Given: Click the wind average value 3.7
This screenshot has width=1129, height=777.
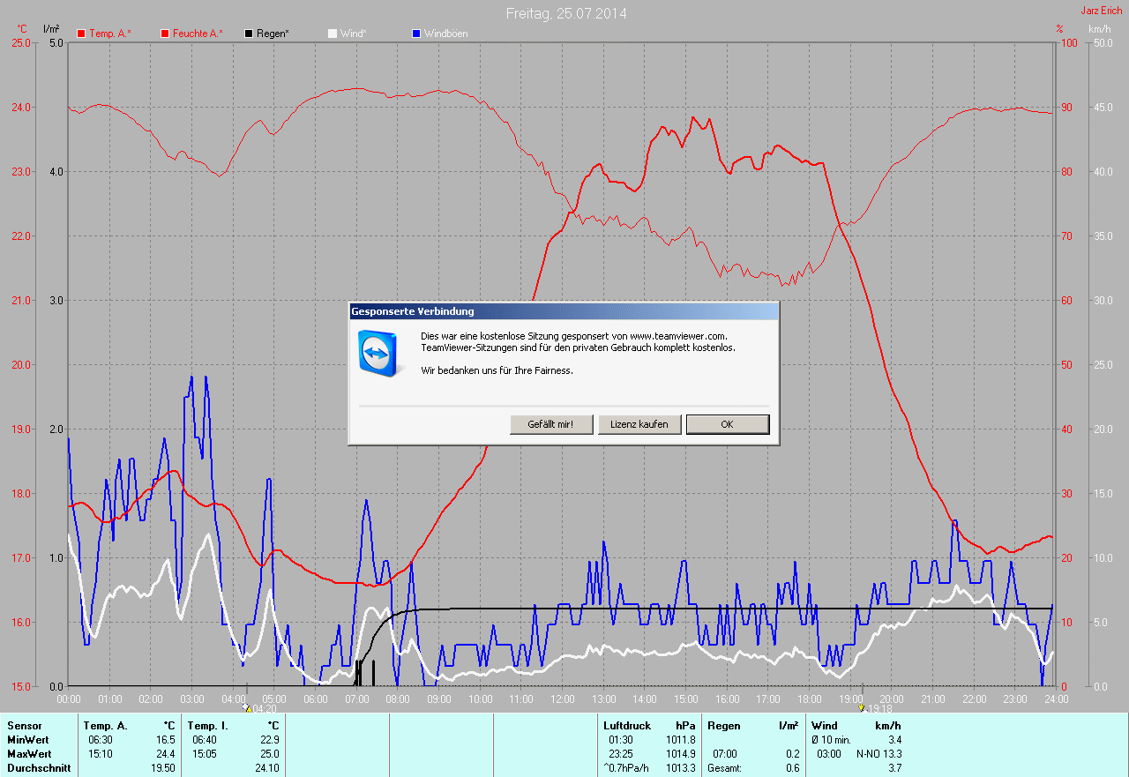Looking at the screenshot, I should point(894,768).
